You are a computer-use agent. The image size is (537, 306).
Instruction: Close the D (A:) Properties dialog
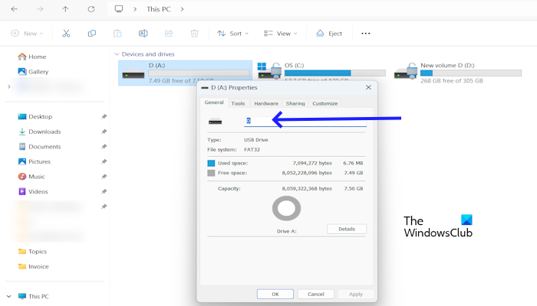pyautogui.click(x=368, y=87)
